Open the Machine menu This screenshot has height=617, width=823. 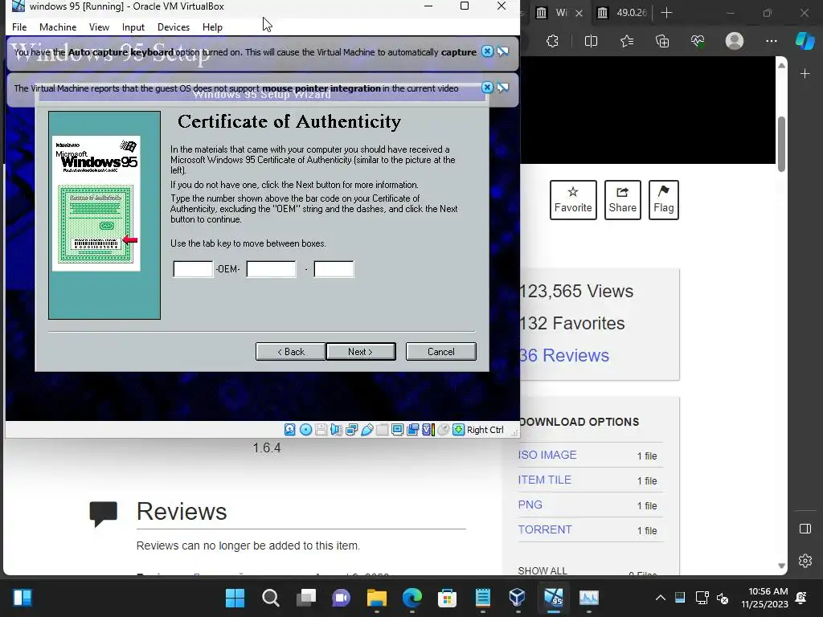[x=58, y=27]
